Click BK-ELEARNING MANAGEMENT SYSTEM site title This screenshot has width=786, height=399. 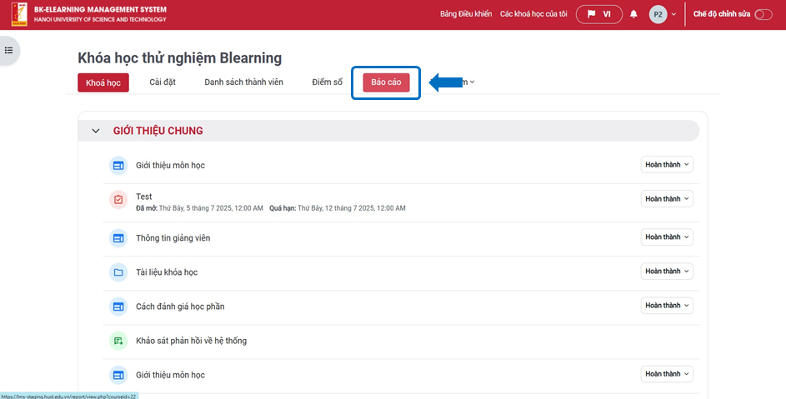click(100, 9)
